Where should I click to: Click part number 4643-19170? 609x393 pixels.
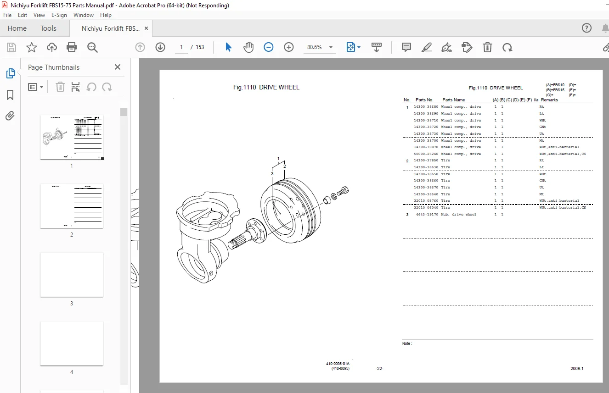427,215
